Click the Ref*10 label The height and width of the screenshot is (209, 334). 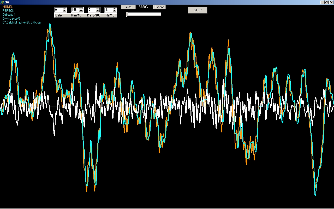point(110,15)
